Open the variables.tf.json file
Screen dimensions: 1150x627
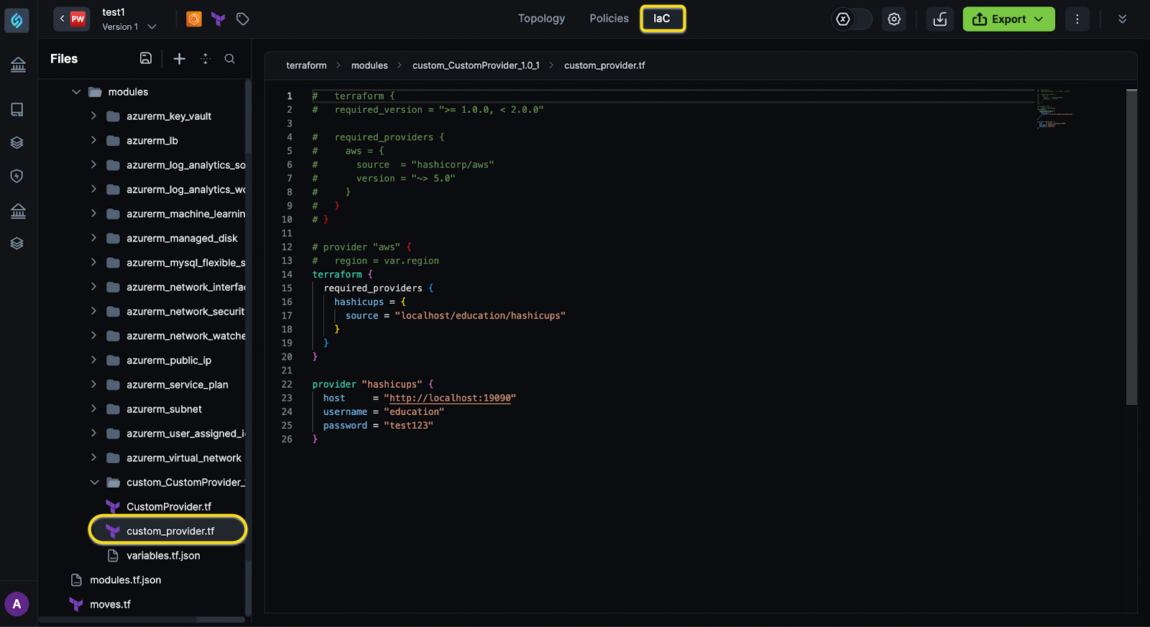pyautogui.click(x=163, y=555)
